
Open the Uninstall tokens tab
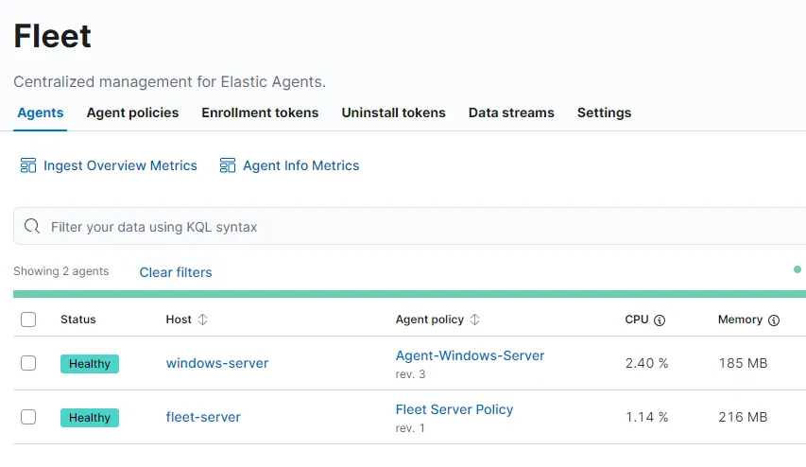point(394,112)
